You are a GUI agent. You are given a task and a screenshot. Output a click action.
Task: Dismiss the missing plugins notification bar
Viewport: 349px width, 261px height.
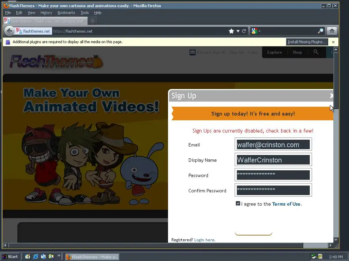(x=333, y=42)
